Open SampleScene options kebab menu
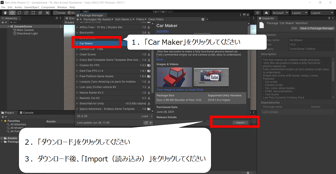Image resolution: width=336 pixels, height=174 pixels. [61, 27]
